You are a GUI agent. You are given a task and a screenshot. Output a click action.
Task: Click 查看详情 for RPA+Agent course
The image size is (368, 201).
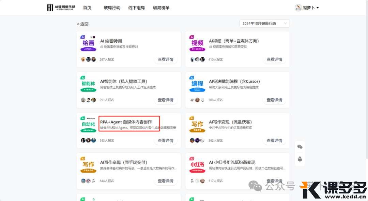click(x=166, y=141)
